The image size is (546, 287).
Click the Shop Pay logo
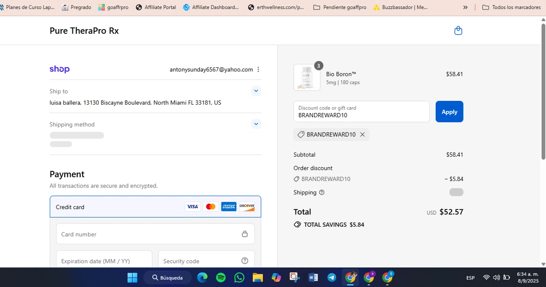point(59,69)
